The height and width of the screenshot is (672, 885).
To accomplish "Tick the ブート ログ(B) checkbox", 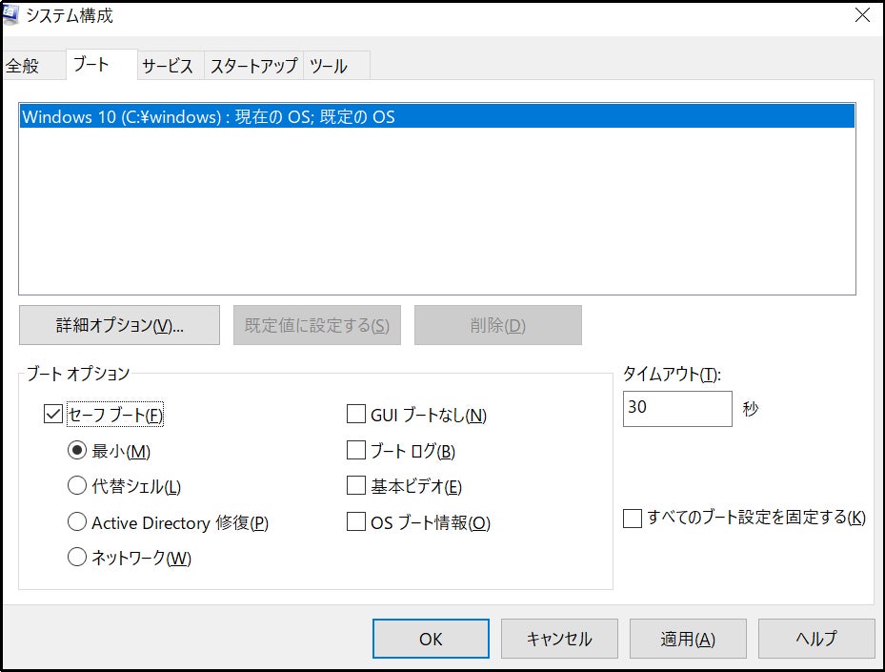I will (356, 450).
